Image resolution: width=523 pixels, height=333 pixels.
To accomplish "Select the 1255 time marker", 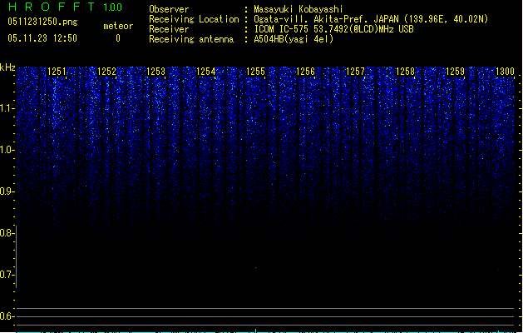I will point(256,72).
